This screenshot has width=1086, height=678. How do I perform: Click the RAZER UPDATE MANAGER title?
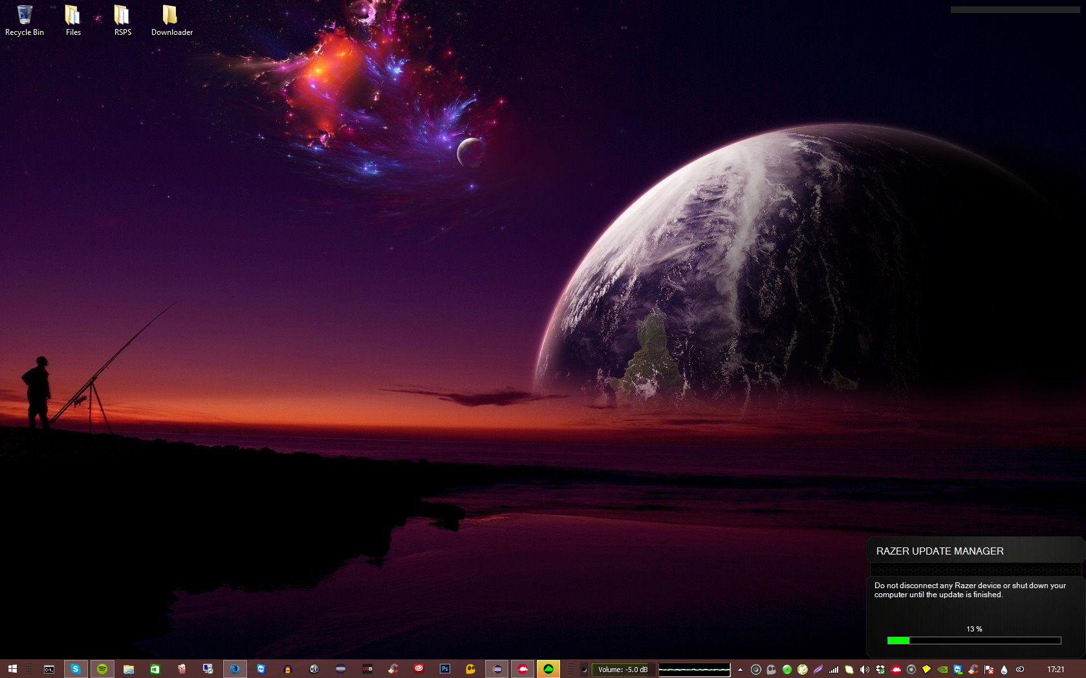[x=940, y=551]
